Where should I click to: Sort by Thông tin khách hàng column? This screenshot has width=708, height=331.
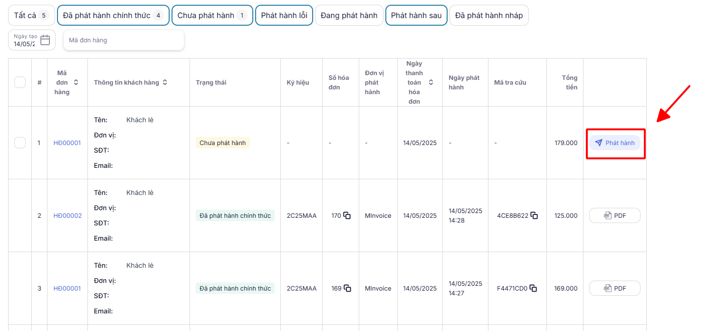tap(165, 82)
